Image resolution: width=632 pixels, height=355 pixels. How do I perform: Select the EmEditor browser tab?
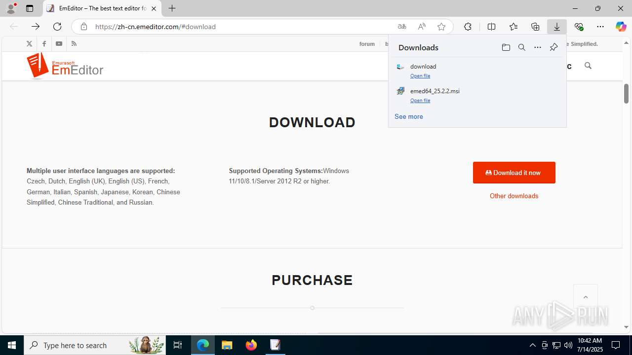(x=102, y=8)
